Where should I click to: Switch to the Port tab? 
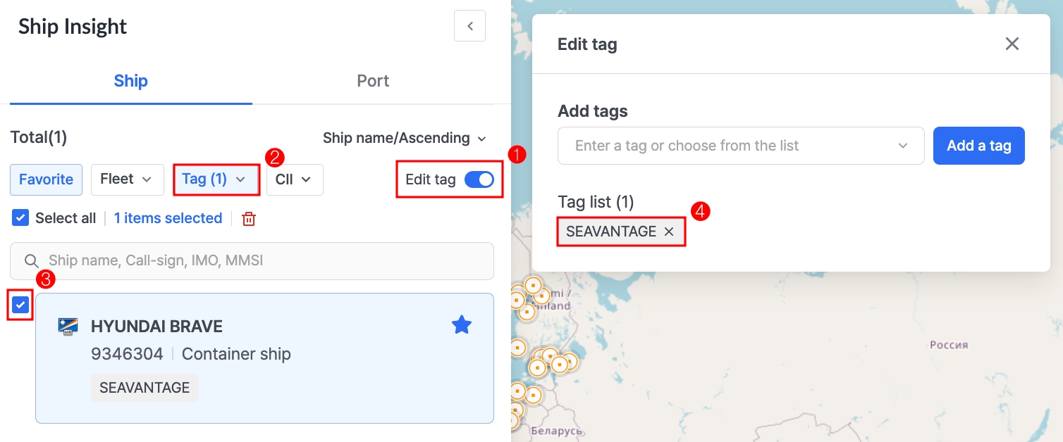point(373,81)
